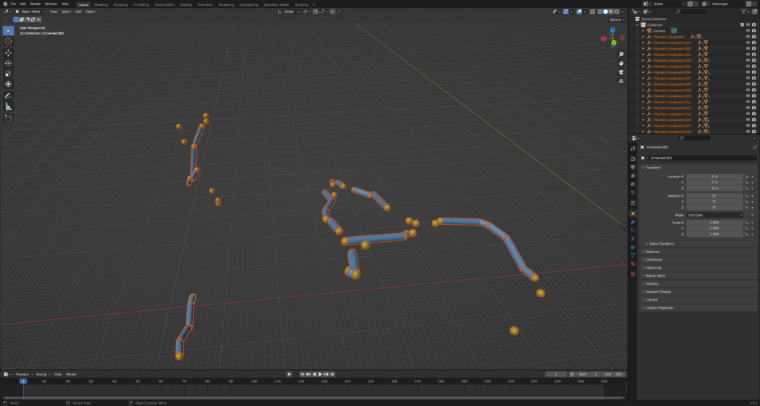
Task: Click the Z axis on the navigation gizmo
Action: (x=614, y=30)
